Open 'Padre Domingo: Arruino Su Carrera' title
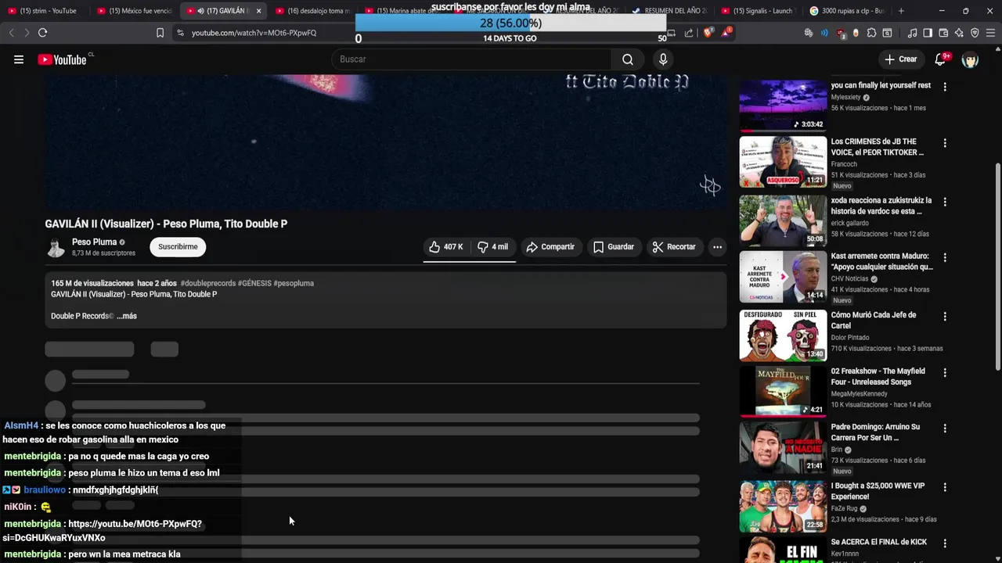Screen dimensions: 1002x563 tap(875, 432)
